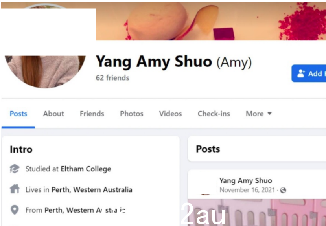326x226 pixels.
Task: Go to the Photos tab
Action: pos(132,114)
